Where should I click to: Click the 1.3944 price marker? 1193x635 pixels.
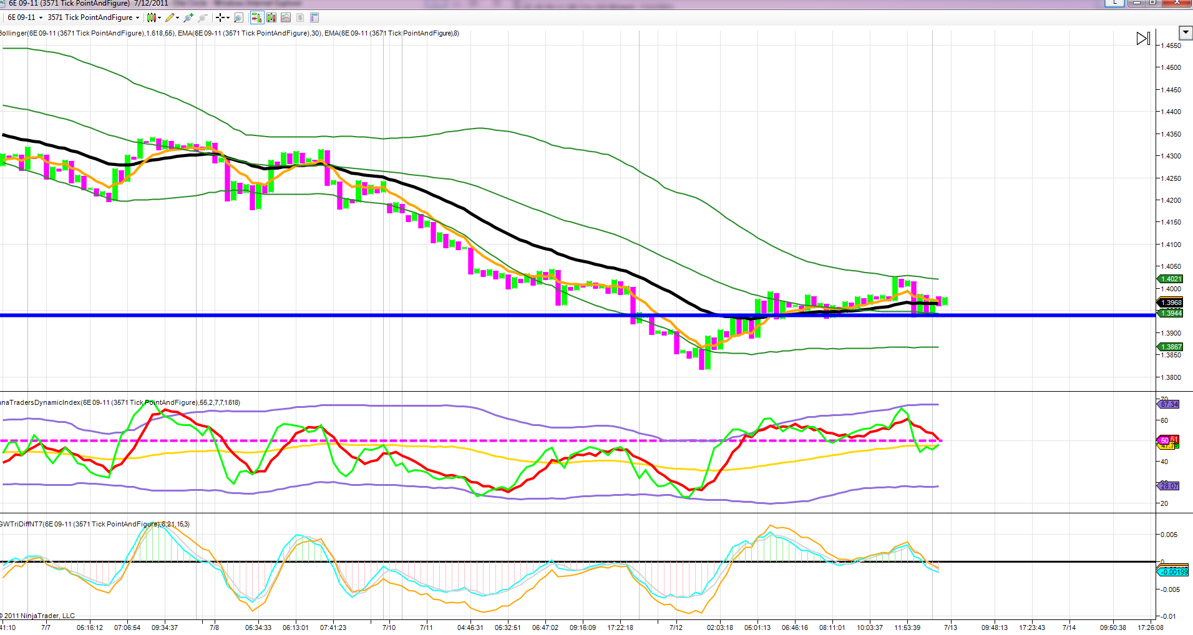coord(1170,313)
